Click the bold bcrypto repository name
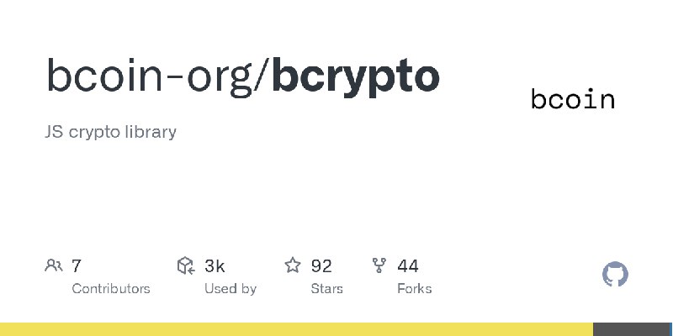The image size is (673, 336). [356, 77]
